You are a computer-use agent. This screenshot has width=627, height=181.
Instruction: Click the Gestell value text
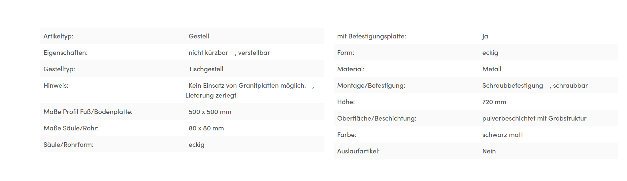(199, 36)
